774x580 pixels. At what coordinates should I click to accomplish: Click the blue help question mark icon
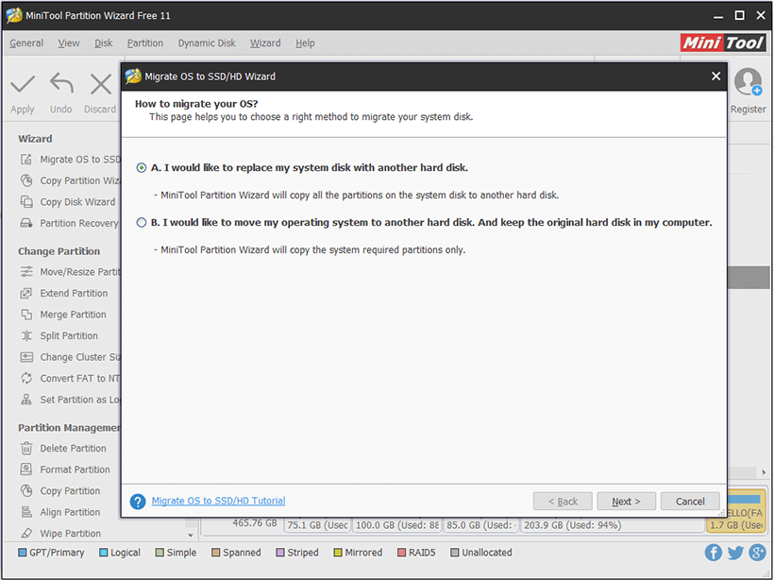[138, 501]
